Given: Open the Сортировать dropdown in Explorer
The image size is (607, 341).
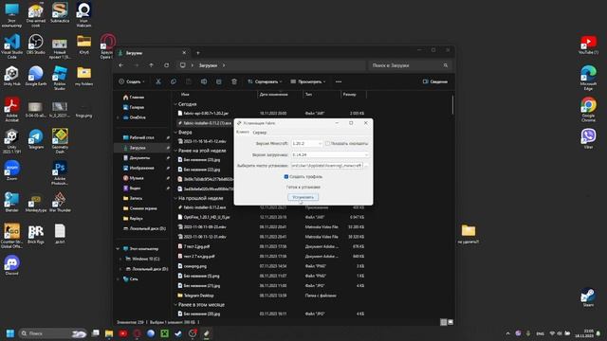Looking at the screenshot, I should [265, 81].
